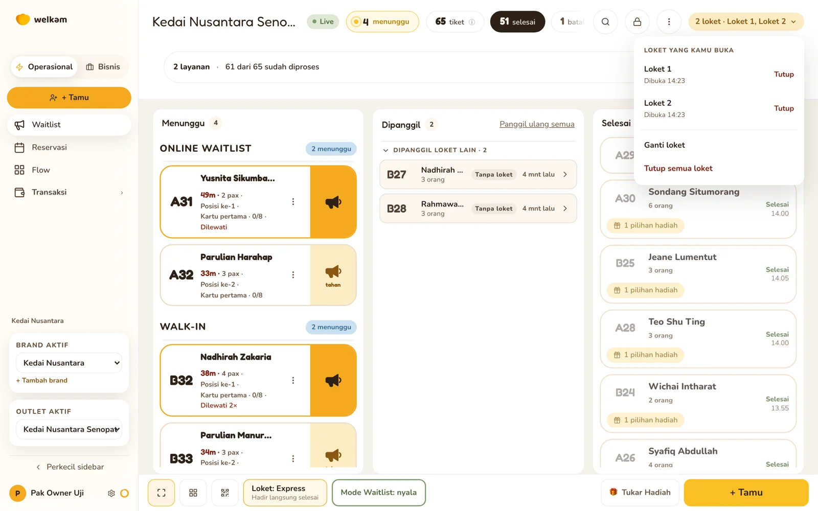Click the QR code icon in bottom bar
This screenshot has height=511, width=818.
(x=225, y=493)
